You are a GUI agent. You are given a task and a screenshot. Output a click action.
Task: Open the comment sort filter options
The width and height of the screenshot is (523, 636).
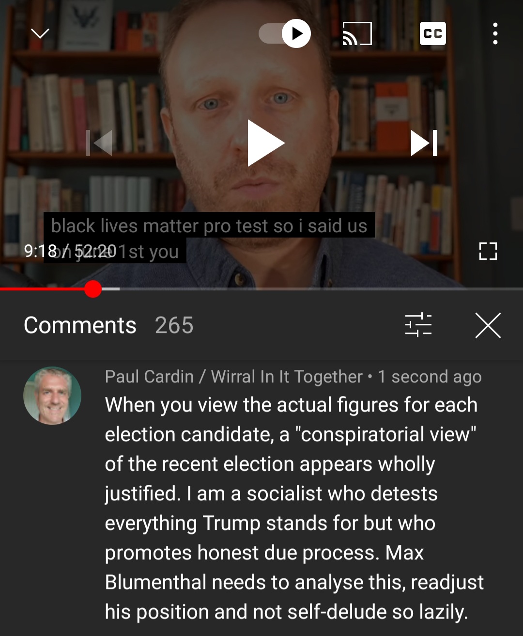418,324
